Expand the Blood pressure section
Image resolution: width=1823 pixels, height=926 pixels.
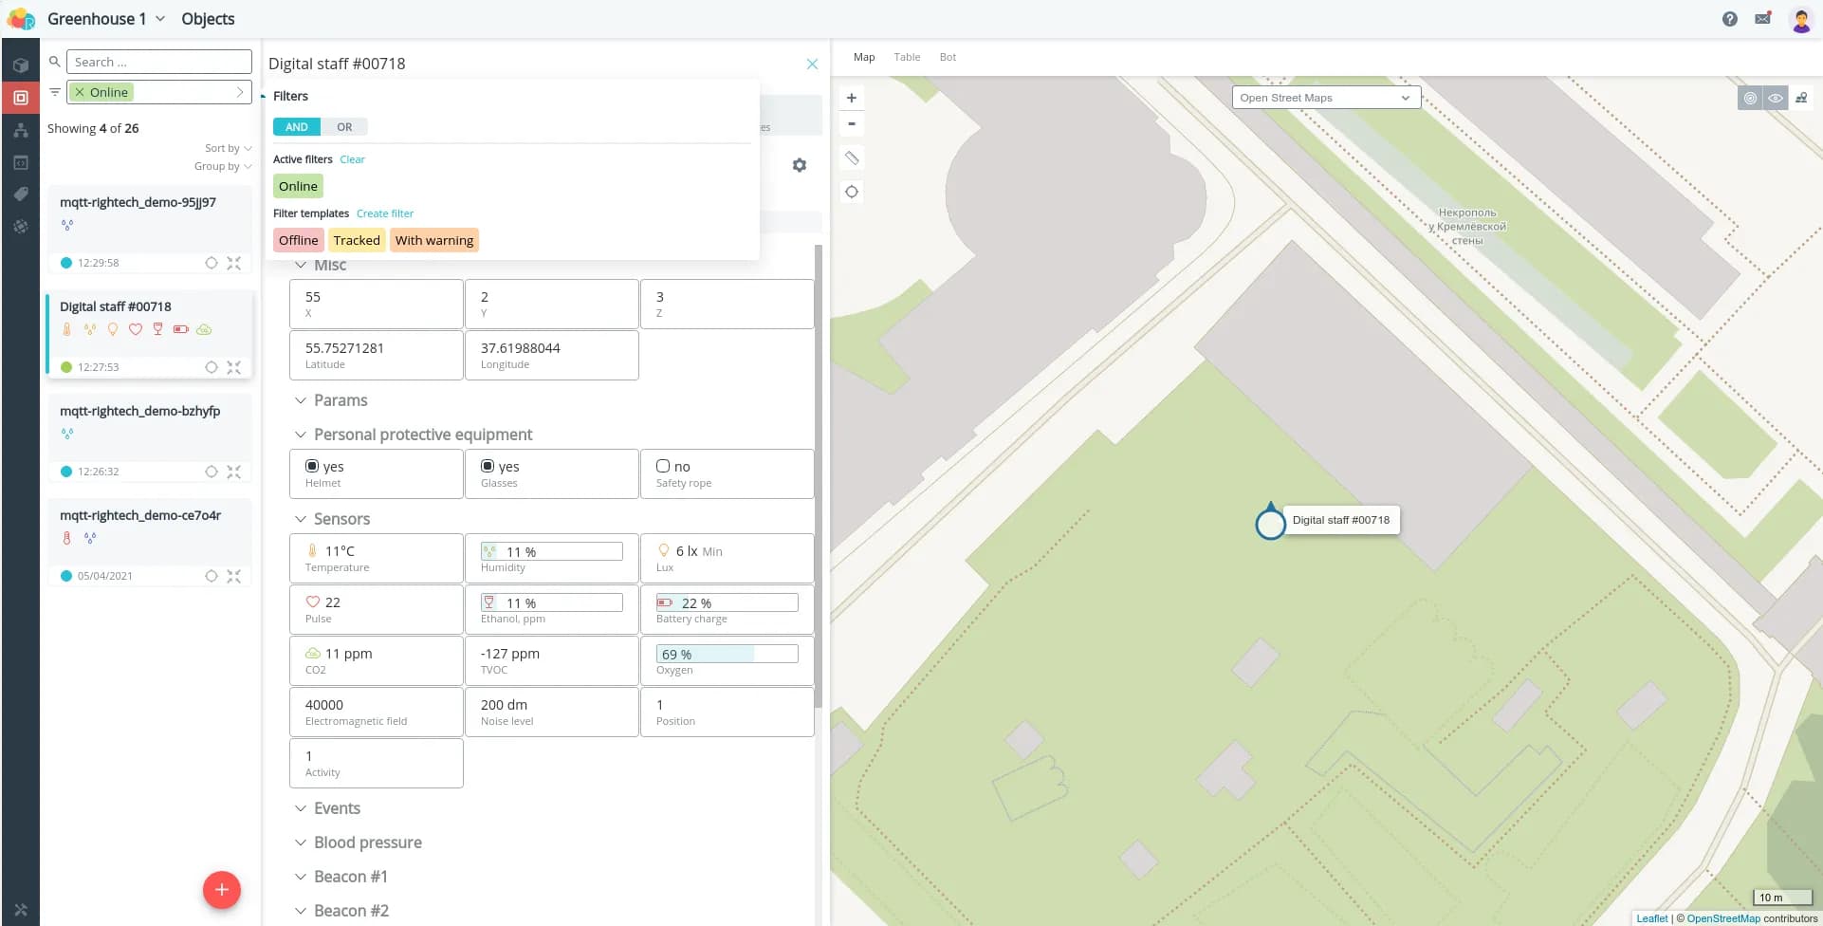click(367, 843)
